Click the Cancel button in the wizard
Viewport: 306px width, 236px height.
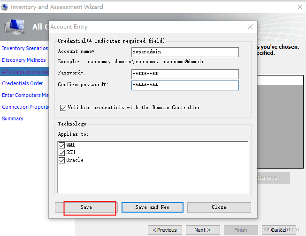(279, 230)
